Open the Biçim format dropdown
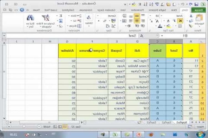Viewport: 208px width, 138px height. coord(74,26)
